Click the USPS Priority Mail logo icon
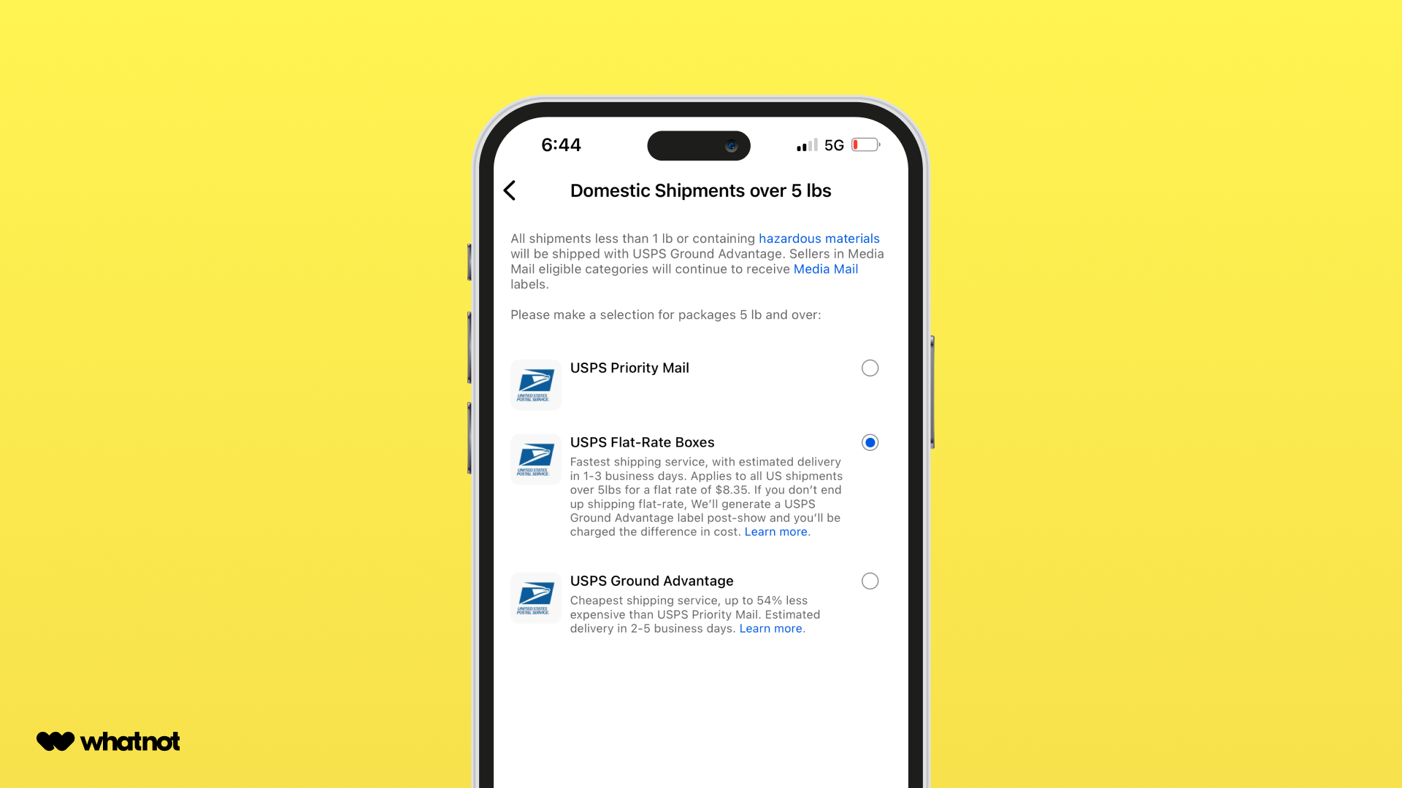This screenshot has height=788, width=1402. click(x=535, y=382)
